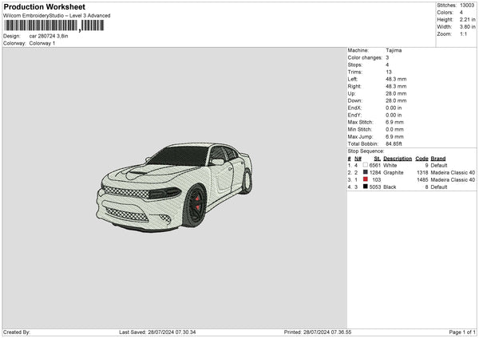Click thread code 1485

(422, 180)
